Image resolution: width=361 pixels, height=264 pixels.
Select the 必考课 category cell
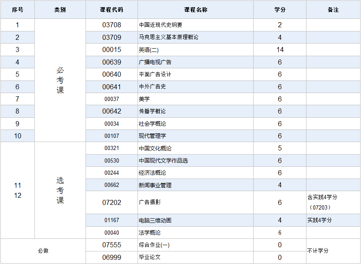pos(60,80)
